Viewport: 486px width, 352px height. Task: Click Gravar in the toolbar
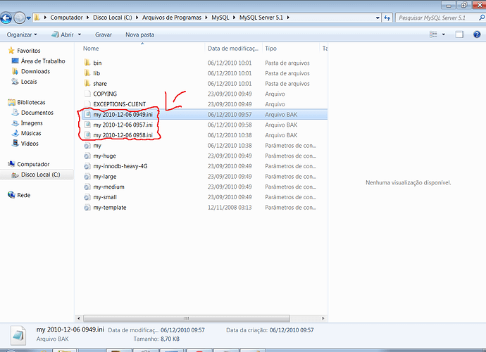pos(104,34)
